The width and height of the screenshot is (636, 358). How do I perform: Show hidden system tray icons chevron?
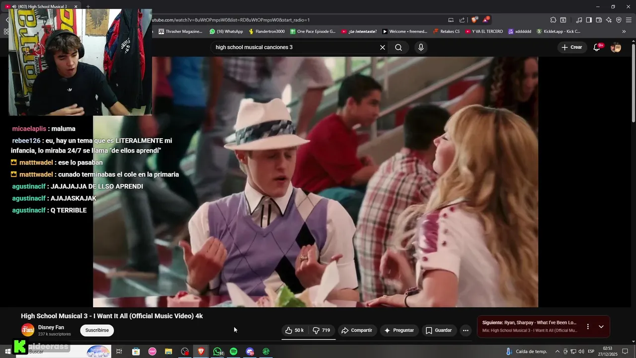(x=557, y=352)
